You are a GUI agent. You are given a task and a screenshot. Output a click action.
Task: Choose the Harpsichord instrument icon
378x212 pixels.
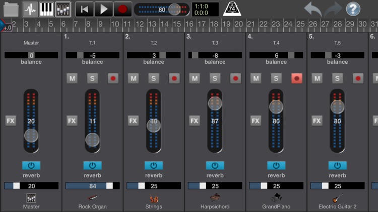pyautogui.click(x=215, y=198)
